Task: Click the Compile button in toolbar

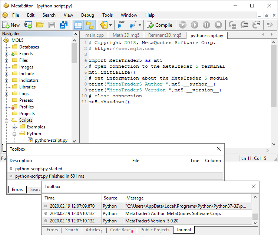Action: point(159,25)
